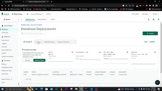Open Billing in top navigation
Viewport: 162px width, 91px height.
tap(48, 14)
